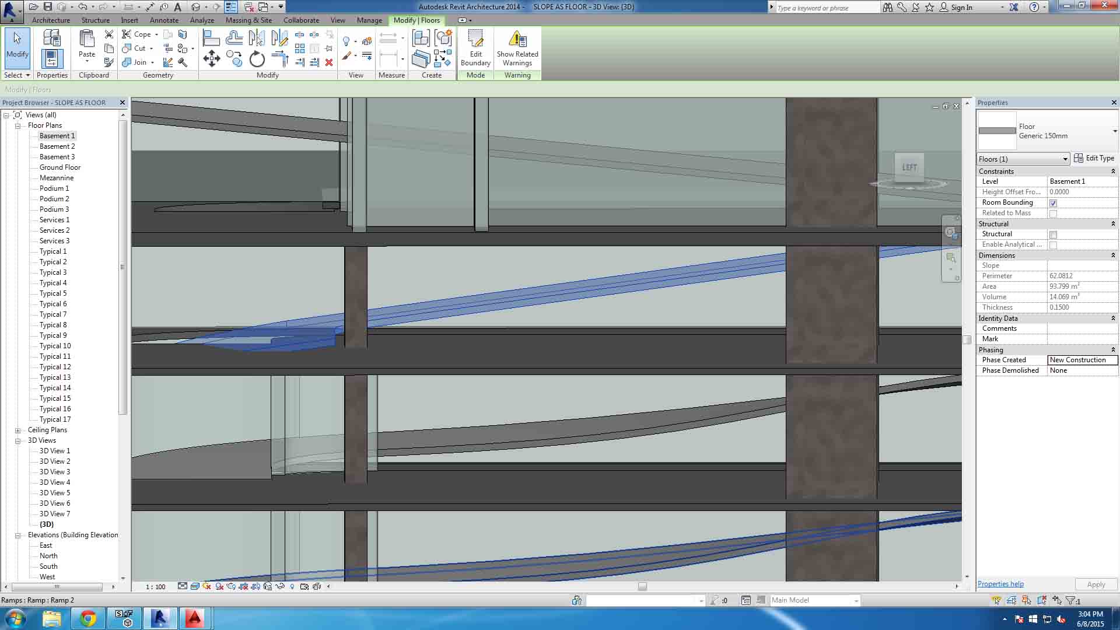Open the Manage ribbon tab
1120x630 pixels.
point(369,20)
